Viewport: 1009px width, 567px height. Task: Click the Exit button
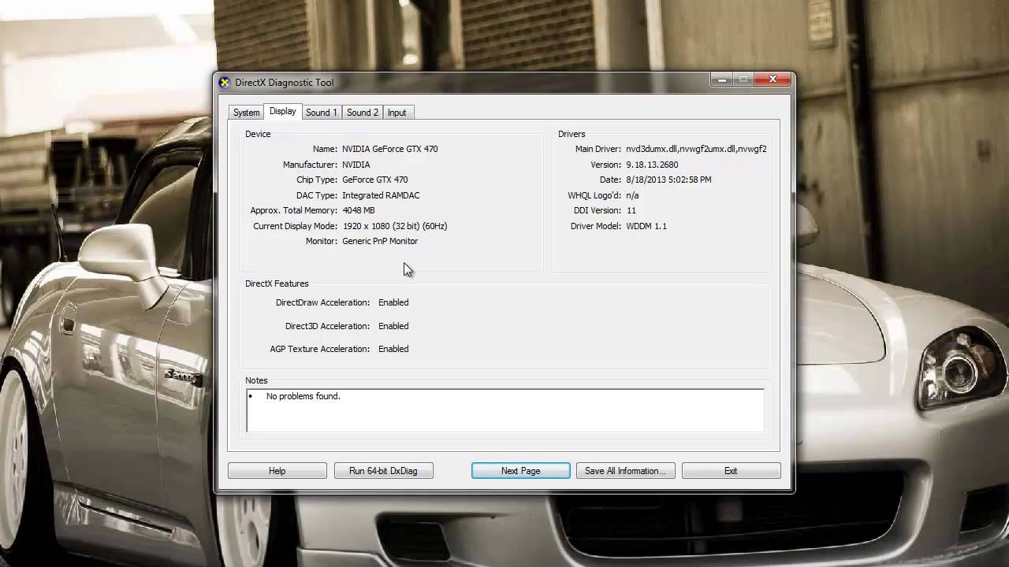point(731,471)
